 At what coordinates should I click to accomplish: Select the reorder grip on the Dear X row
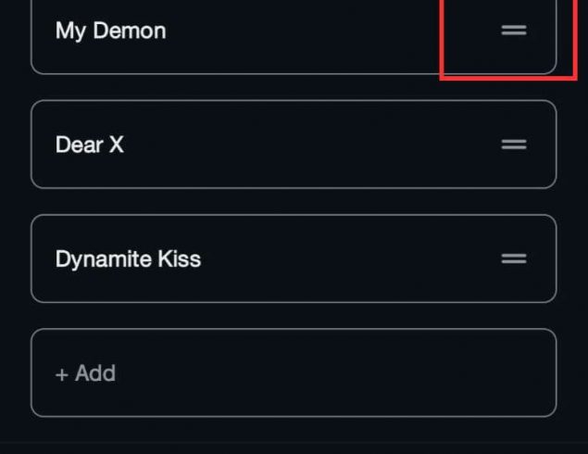pyautogui.click(x=514, y=145)
